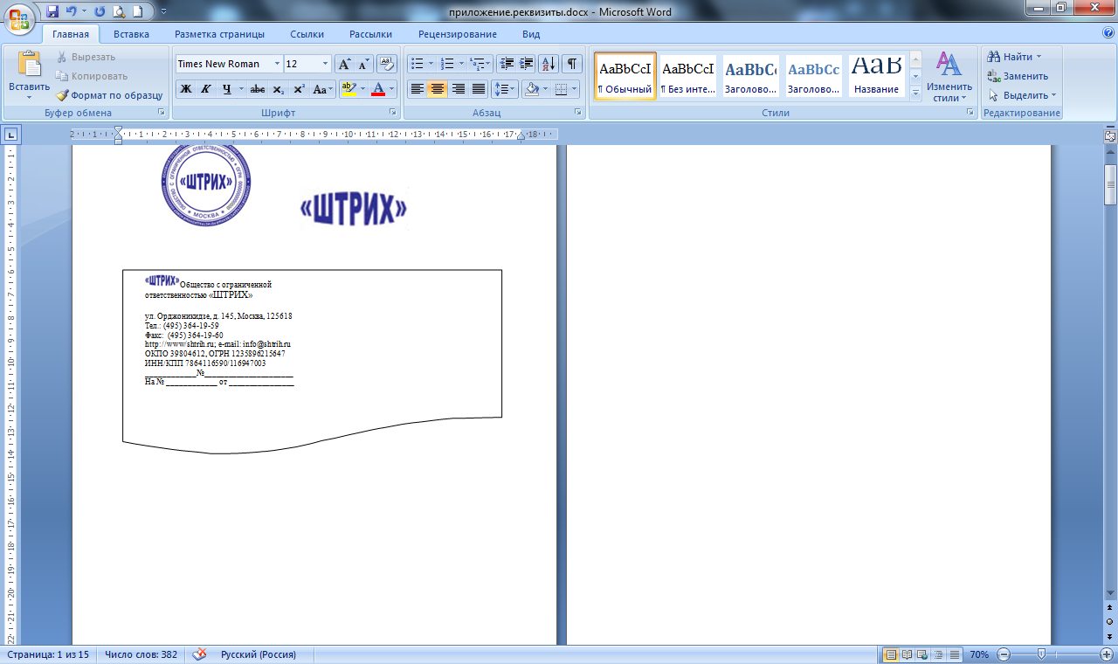Open the Ссылки tab
The height and width of the screenshot is (664, 1118).
coord(307,34)
